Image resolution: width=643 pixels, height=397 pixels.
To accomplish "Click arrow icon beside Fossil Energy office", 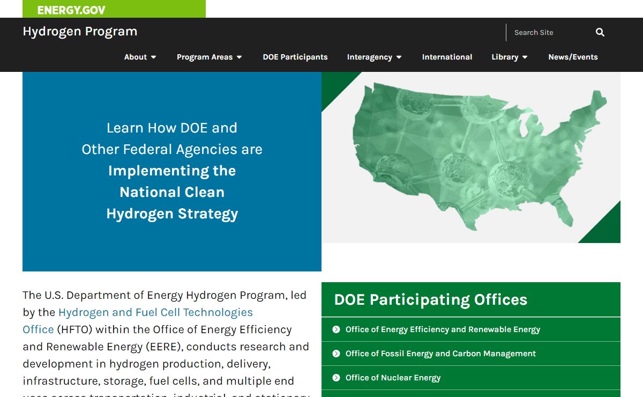I will 336,354.
